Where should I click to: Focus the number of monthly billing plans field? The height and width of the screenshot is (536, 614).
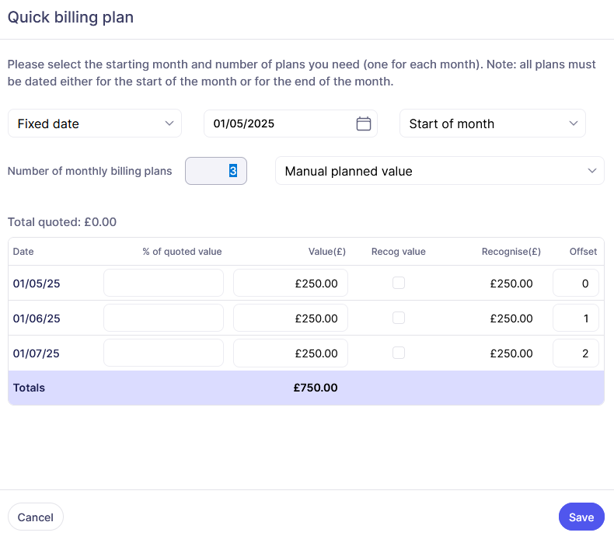[x=216, y=171]
